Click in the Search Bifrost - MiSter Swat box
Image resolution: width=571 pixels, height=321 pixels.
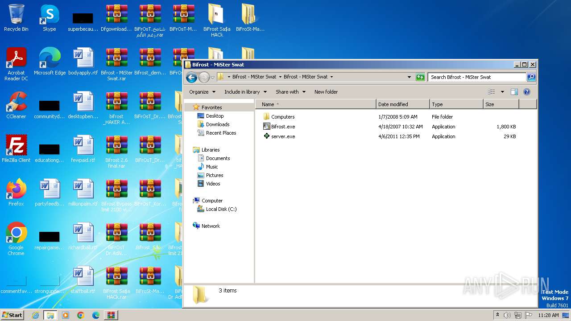(476, 77)
